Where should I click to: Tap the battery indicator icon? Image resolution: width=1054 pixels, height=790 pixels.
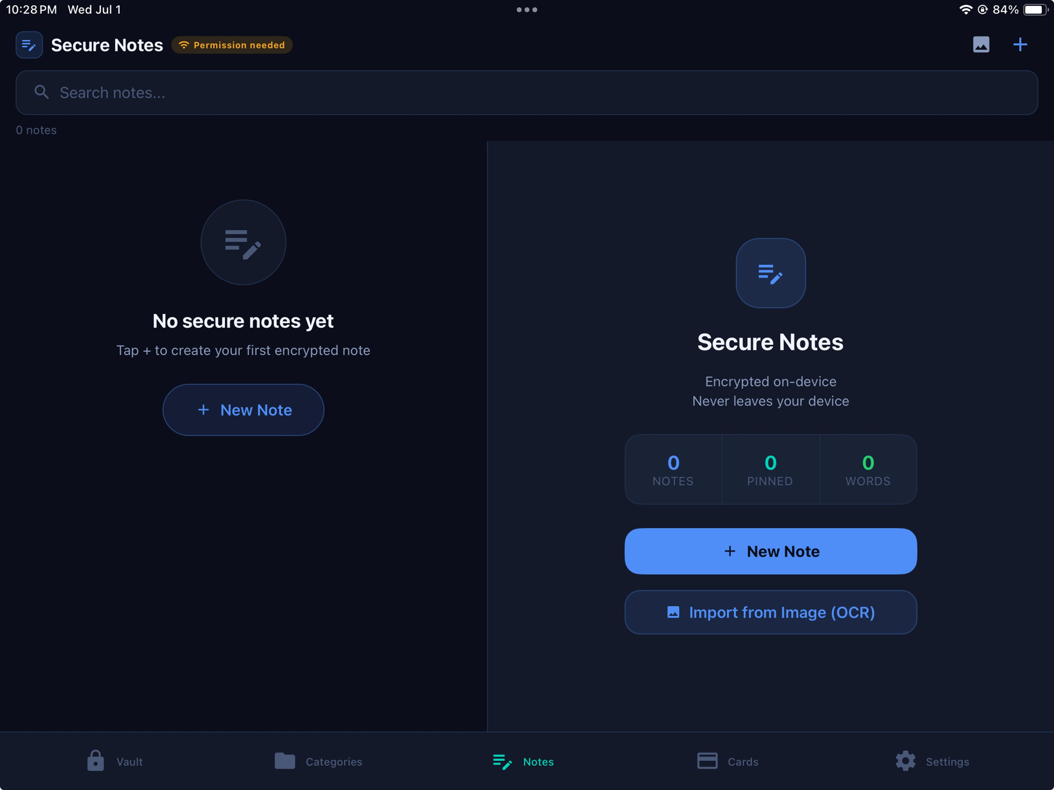tap(1036, 10)
